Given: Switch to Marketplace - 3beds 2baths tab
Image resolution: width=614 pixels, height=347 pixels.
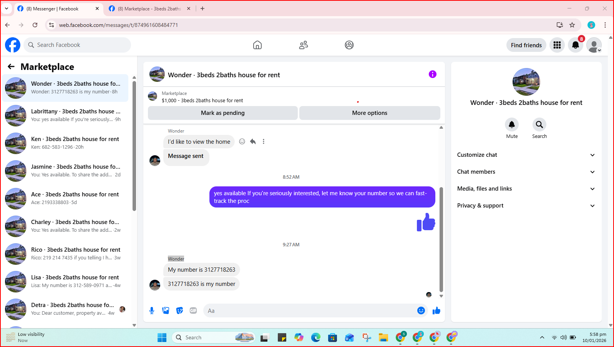Looking at the screenshot, I should [149, 8].
